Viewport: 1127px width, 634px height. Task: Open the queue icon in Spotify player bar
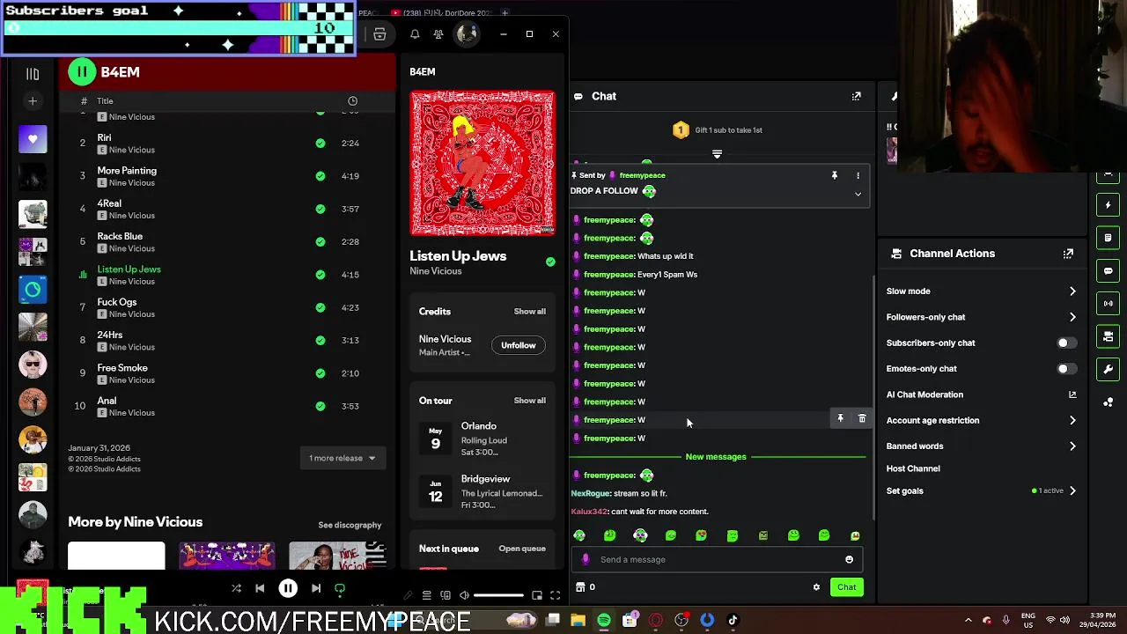(x=426, y=596)
